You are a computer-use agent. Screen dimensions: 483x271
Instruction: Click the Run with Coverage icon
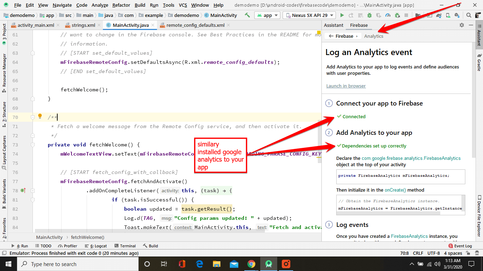379,15
